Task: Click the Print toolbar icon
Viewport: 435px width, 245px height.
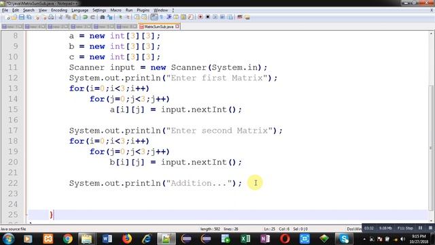Action: 51,17
